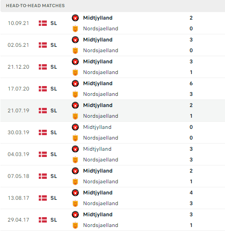Viewport: 225px width, 231px height.
Task: Click Denmark flag beside 02.05.21 match
Action: [x=43, y=45]
